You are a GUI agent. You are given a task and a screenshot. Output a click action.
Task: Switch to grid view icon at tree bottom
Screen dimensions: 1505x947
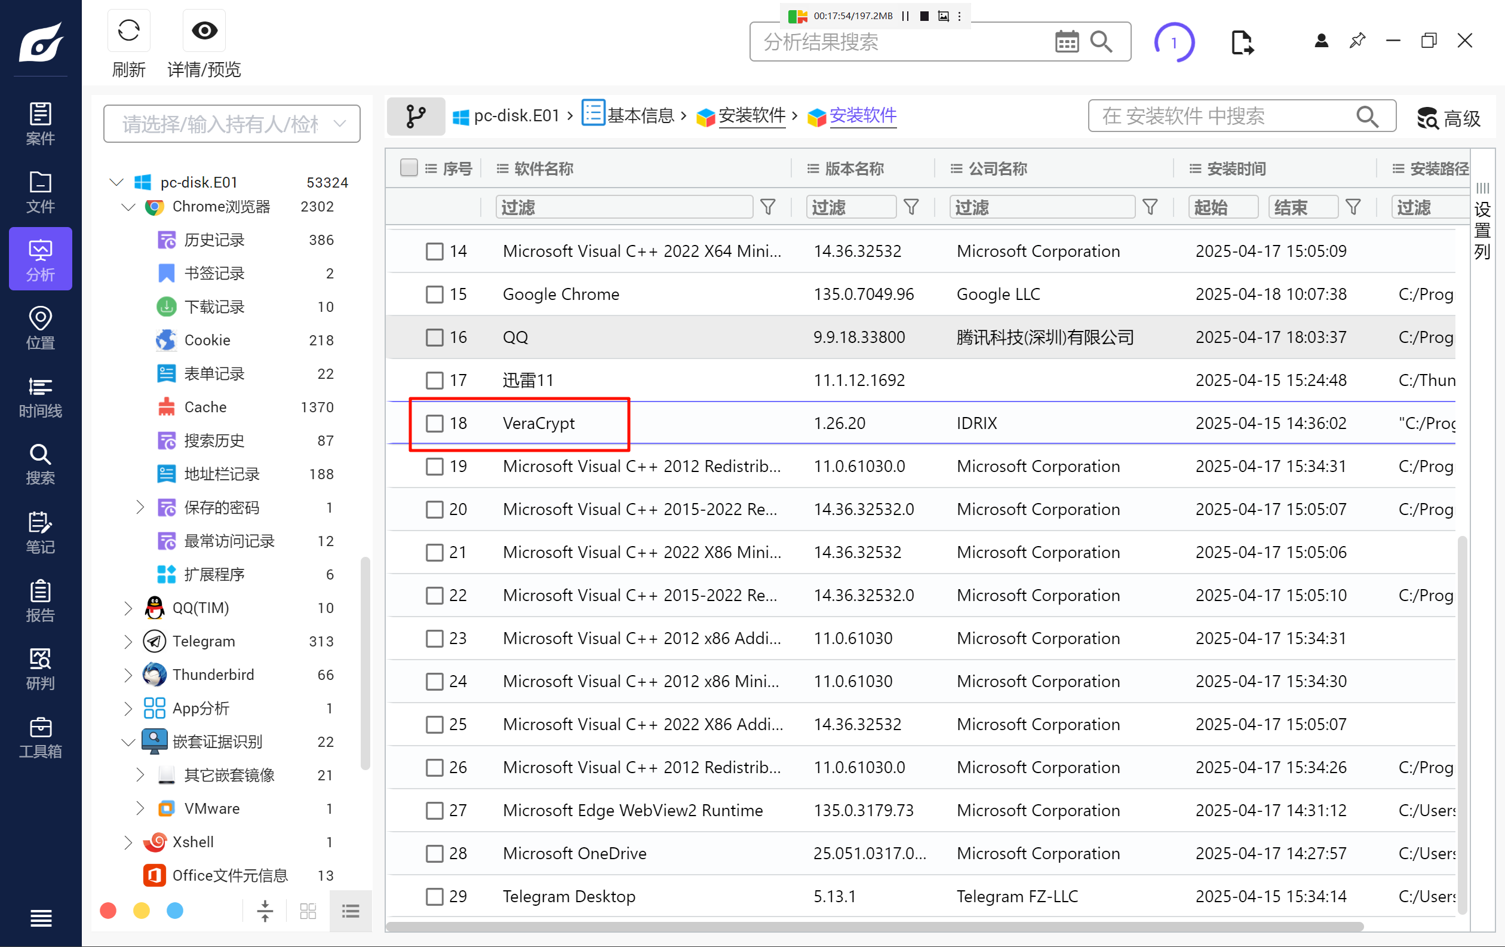[x=308, y=911]
